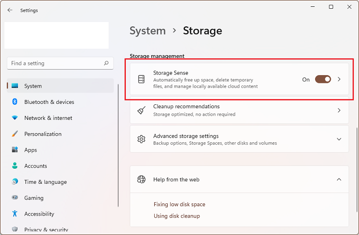Click the Privacy & security shield icon
Image resolution: width=359 pixels, height=235 pixels.
point(15,229)
